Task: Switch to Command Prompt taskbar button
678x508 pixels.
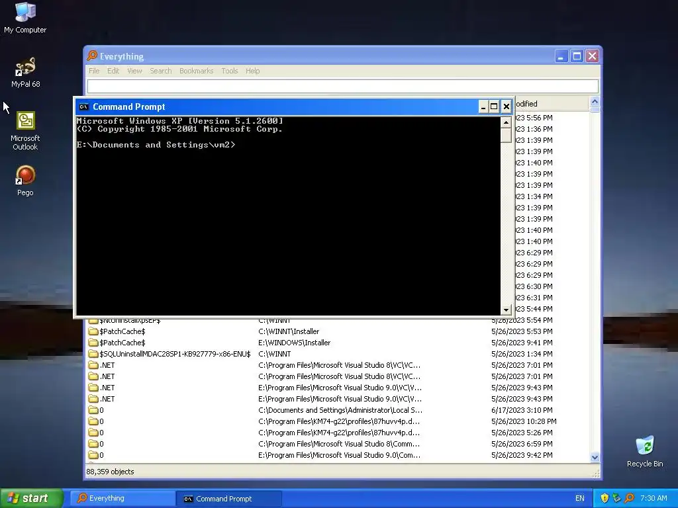Action: click(x=229, y=499)
